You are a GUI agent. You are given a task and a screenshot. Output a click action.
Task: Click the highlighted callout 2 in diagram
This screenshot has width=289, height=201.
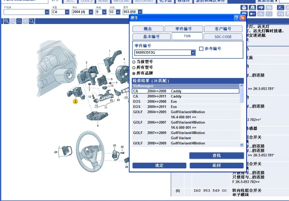75,102
